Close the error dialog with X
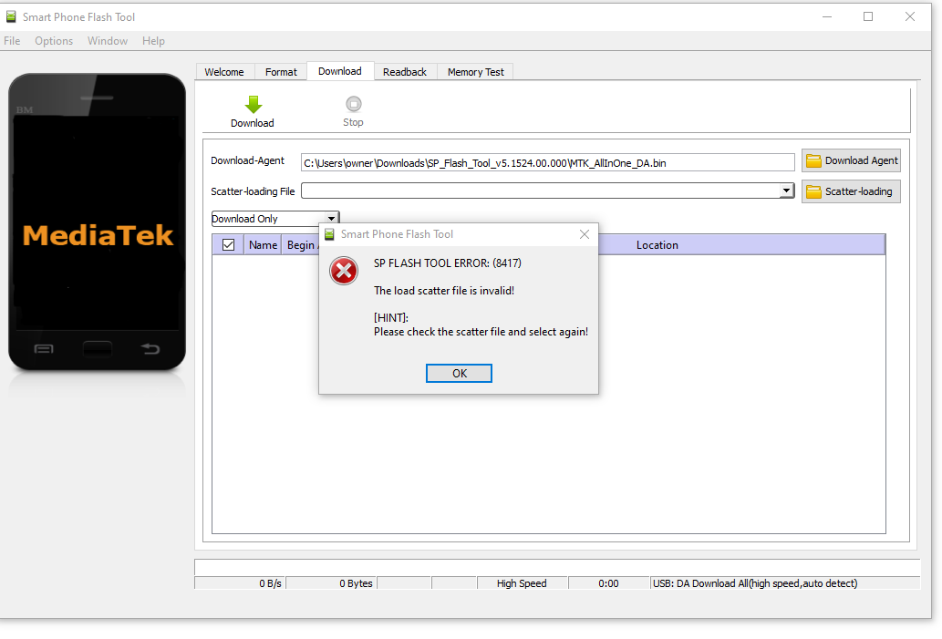This screenshot has width=942, height=639. (585, 234)
